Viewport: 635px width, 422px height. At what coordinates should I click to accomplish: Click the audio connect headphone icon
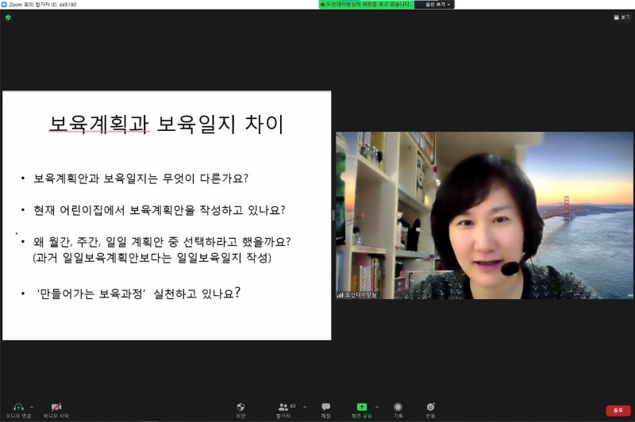(x=18, y=407)
